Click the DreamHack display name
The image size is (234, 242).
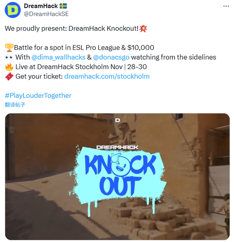[41, 6]
